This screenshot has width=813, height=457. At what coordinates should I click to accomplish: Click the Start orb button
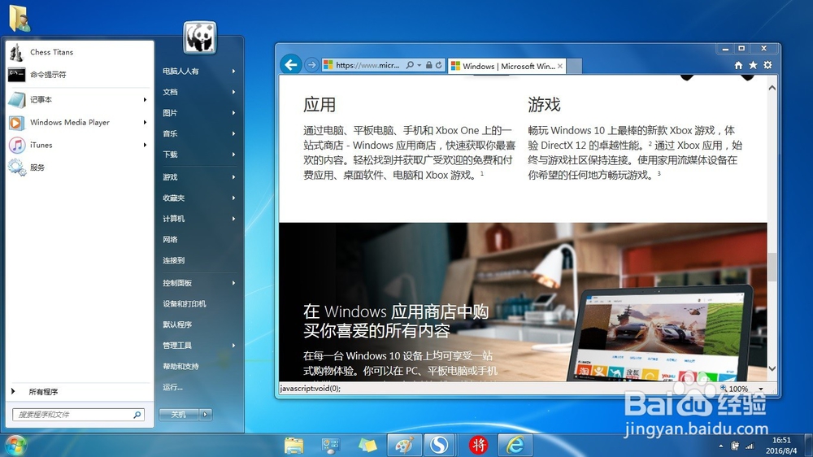click(x=15, y=445)
